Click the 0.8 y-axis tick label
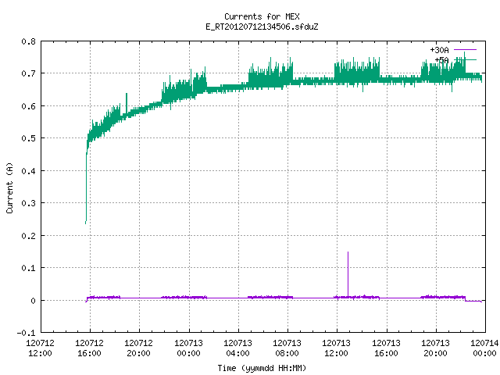The height and width of the screenshot is (375, 500). tap(28, 41)
